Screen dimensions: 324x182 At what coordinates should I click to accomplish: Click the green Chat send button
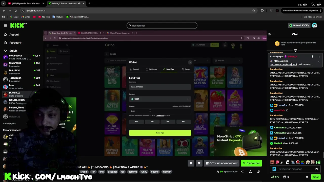coord(316,177)
